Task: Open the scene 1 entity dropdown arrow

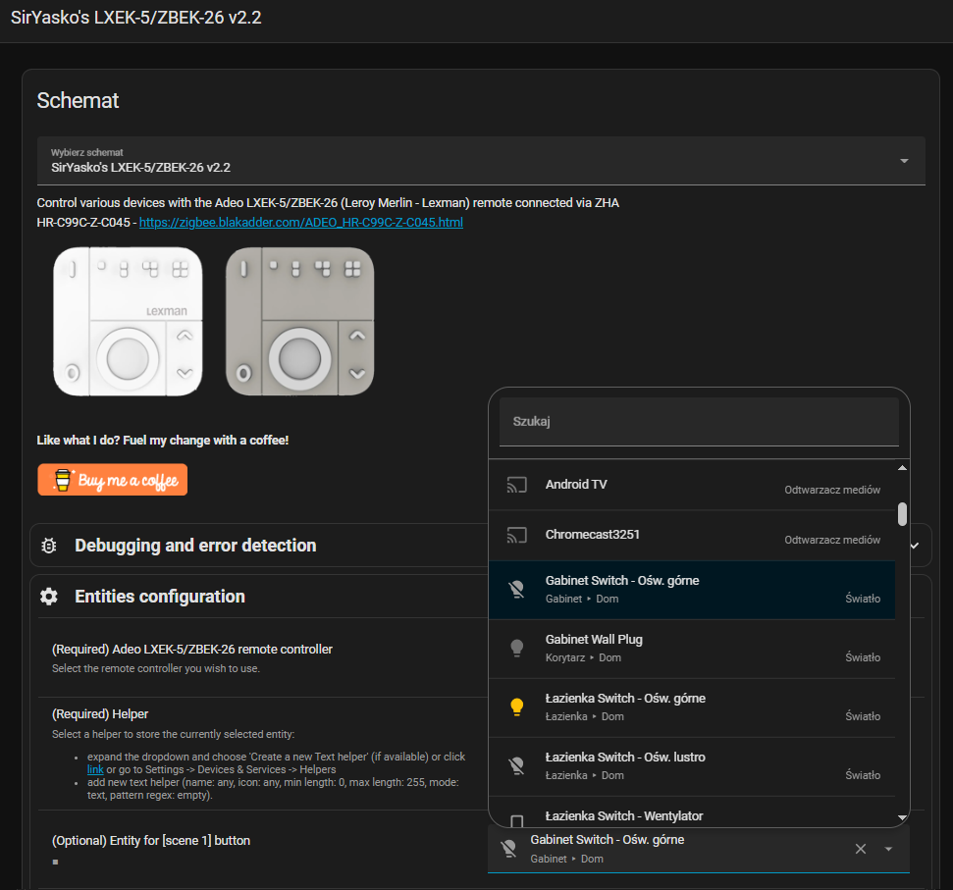Action: coord(888,849)
